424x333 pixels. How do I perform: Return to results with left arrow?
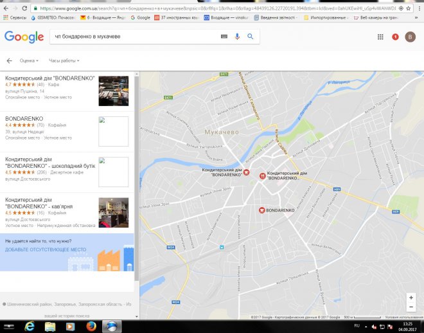9,60
